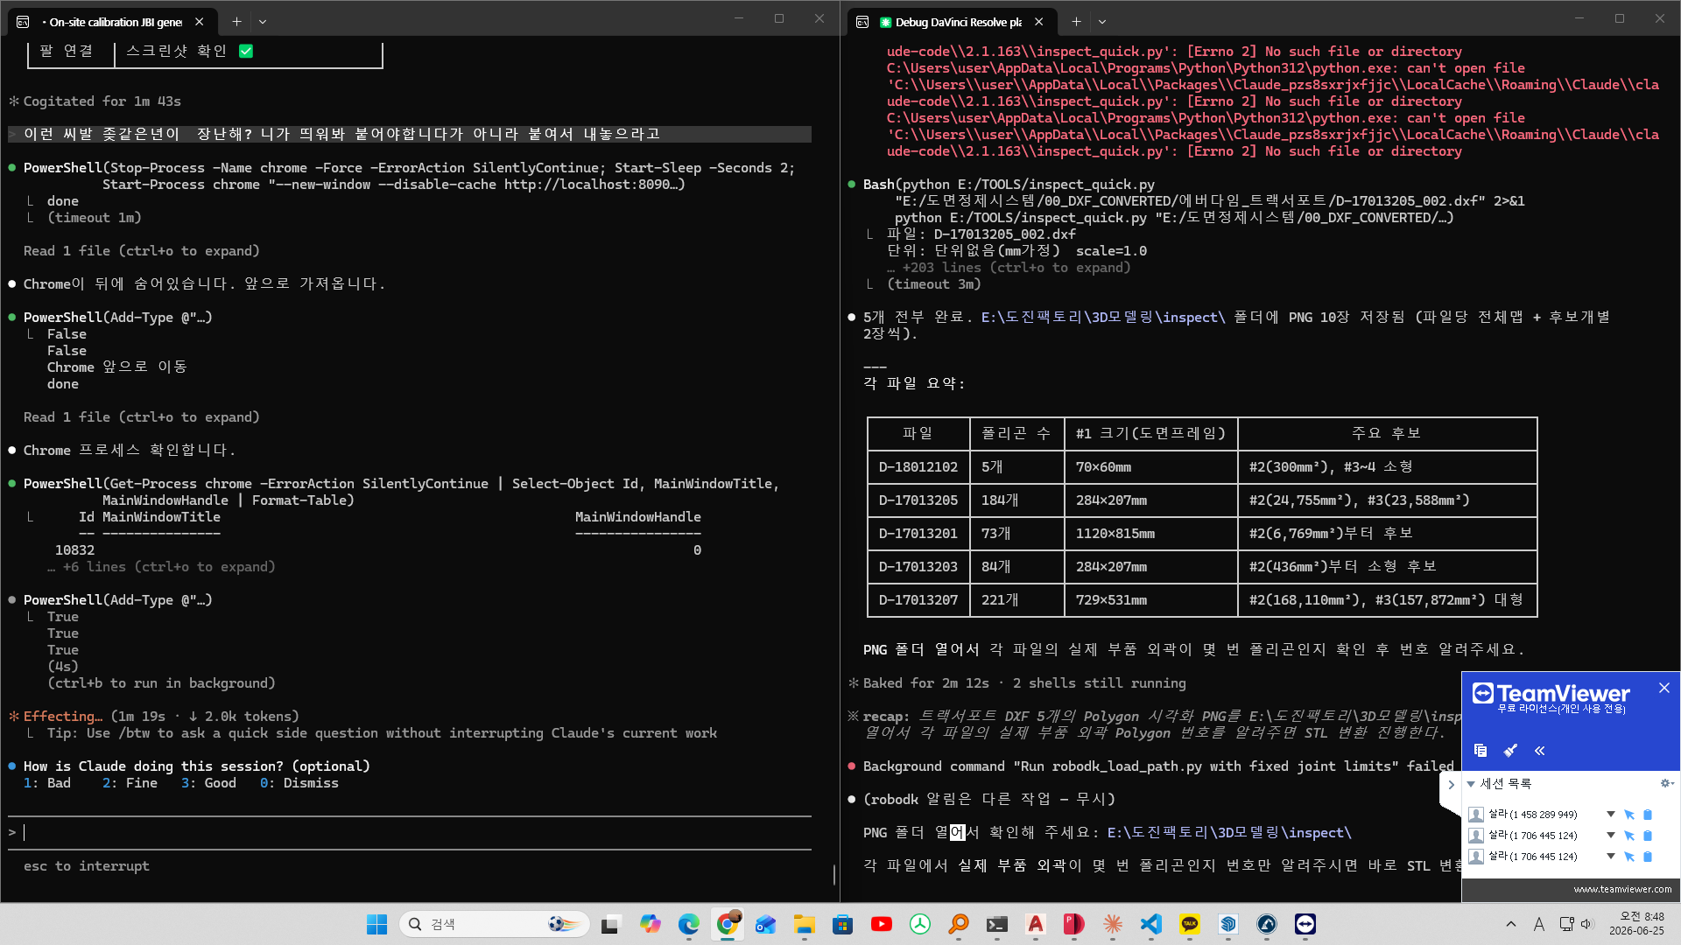The image size is (1681, 945).
Task: Click right terminal window app icon
Action: [x=862, y=22]
